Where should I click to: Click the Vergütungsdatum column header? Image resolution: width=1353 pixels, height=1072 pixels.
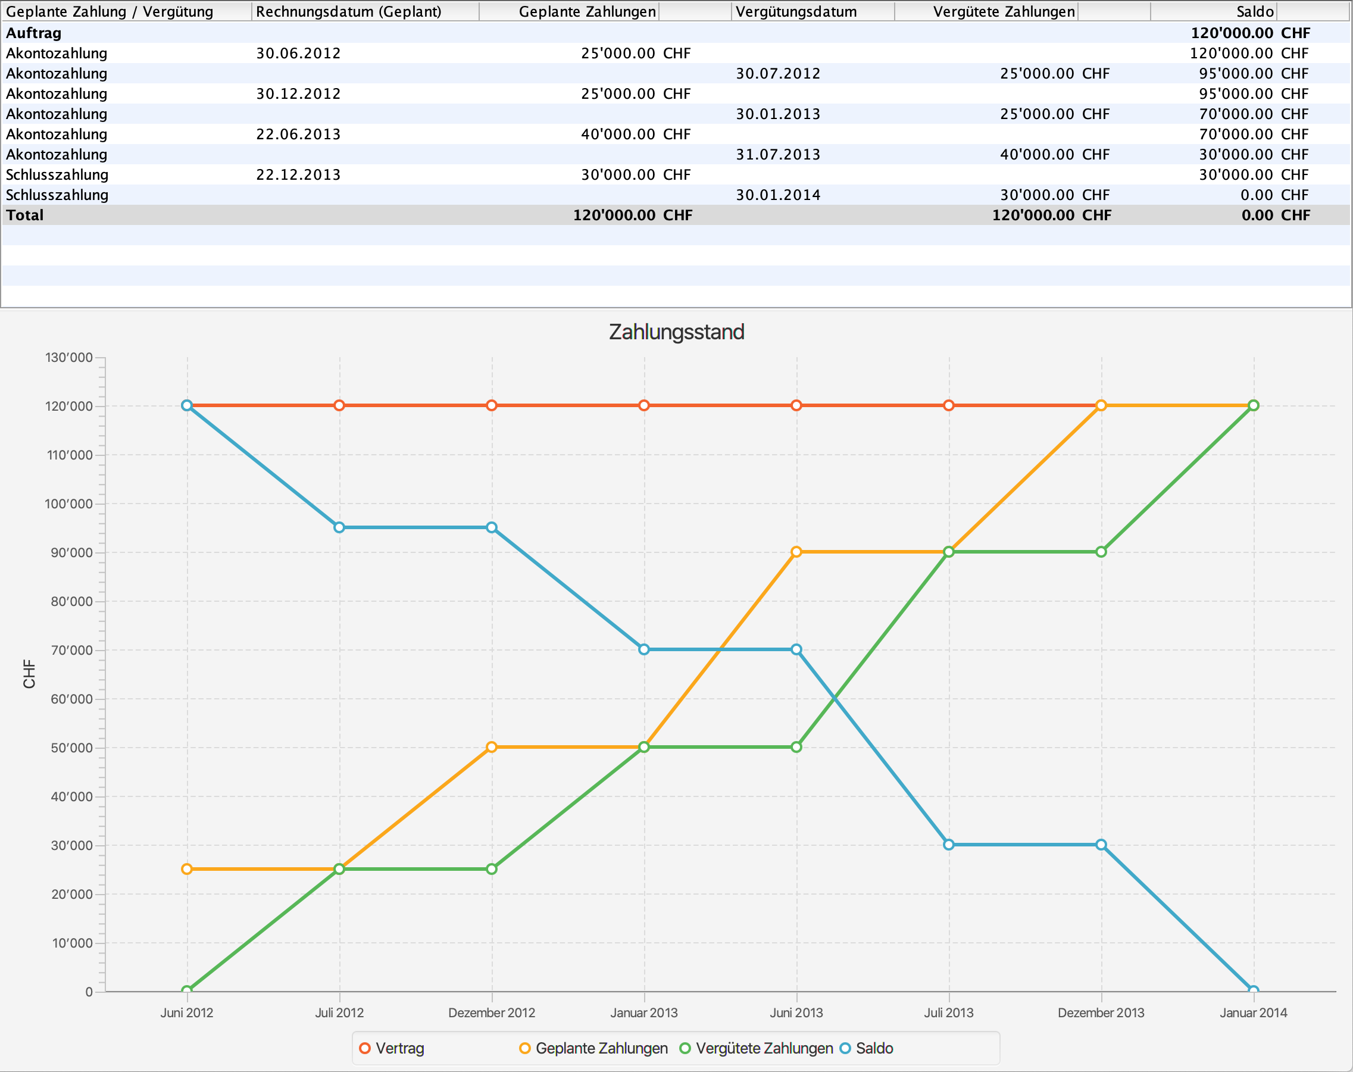[x=813, y=11]
